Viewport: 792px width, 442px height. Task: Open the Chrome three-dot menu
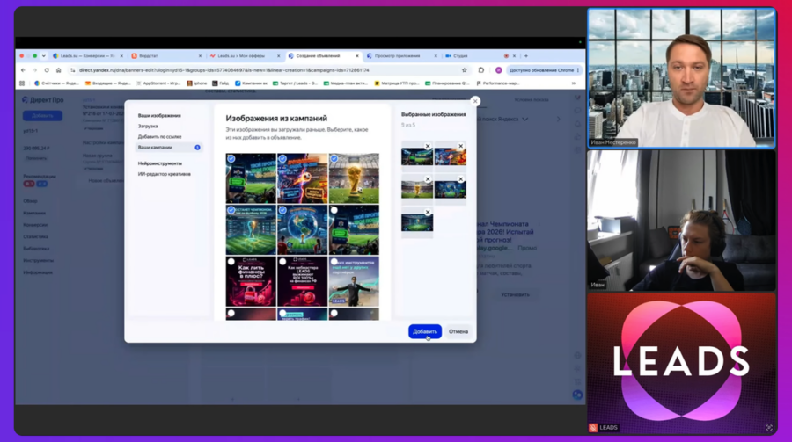(x=578, y=70)
